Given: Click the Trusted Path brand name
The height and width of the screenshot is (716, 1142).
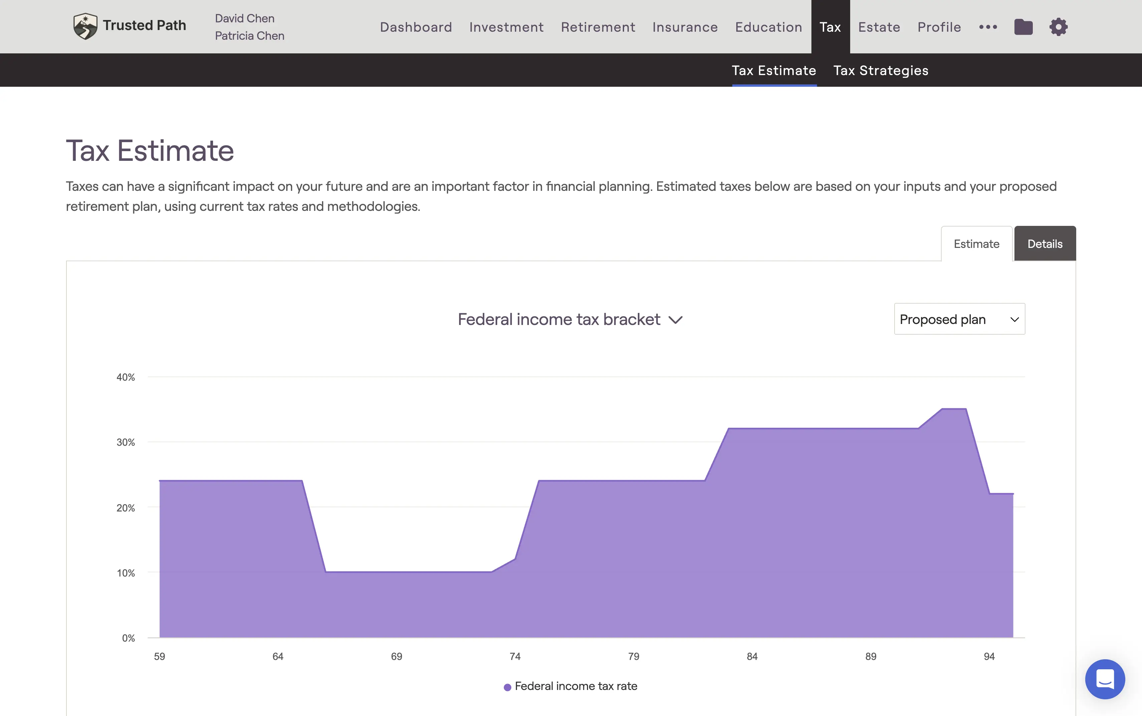Looking at the screenshot, I should [x=145, y=25].
